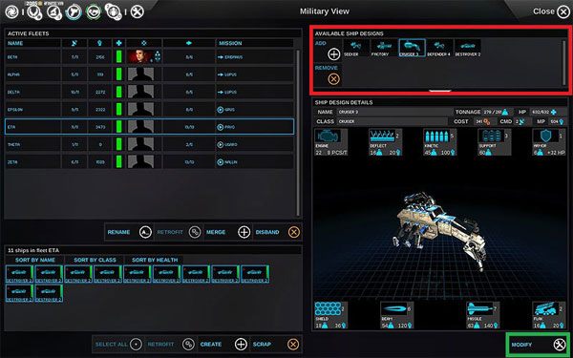
Task: Sort fleets by the health cross column icon
Action: [118, 43]
